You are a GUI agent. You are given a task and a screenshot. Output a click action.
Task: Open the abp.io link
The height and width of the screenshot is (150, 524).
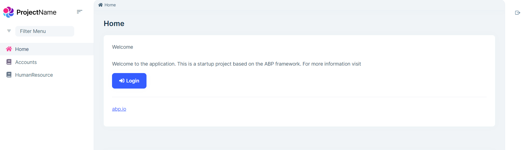pyautogui.click(x=119, y=109)
